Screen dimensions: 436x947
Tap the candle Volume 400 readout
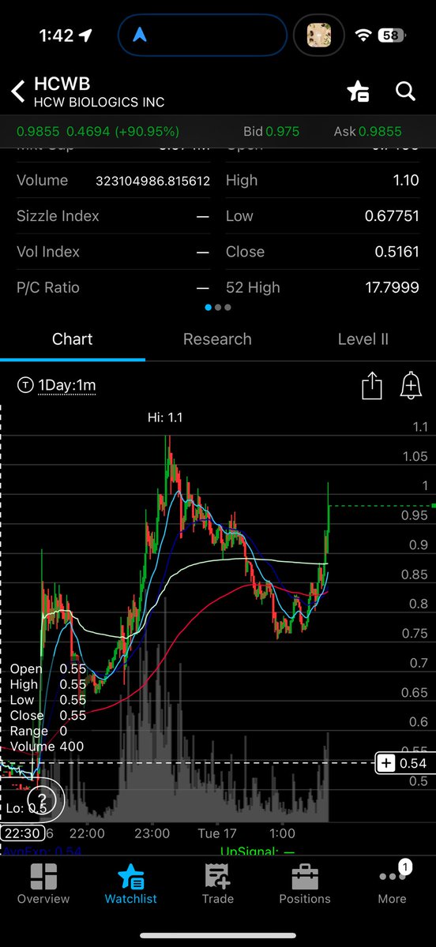pos(47,746)
